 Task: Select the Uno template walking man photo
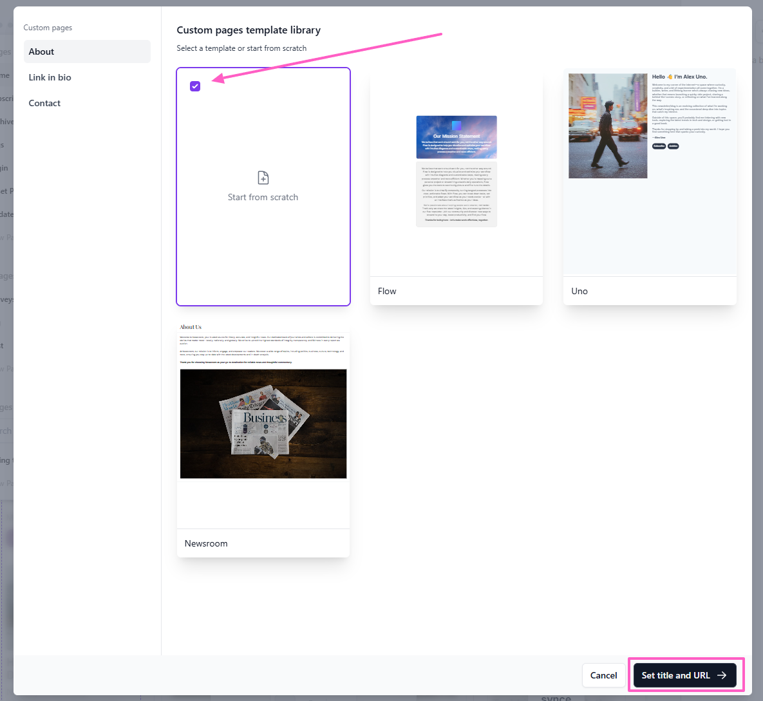pos(607,126)
